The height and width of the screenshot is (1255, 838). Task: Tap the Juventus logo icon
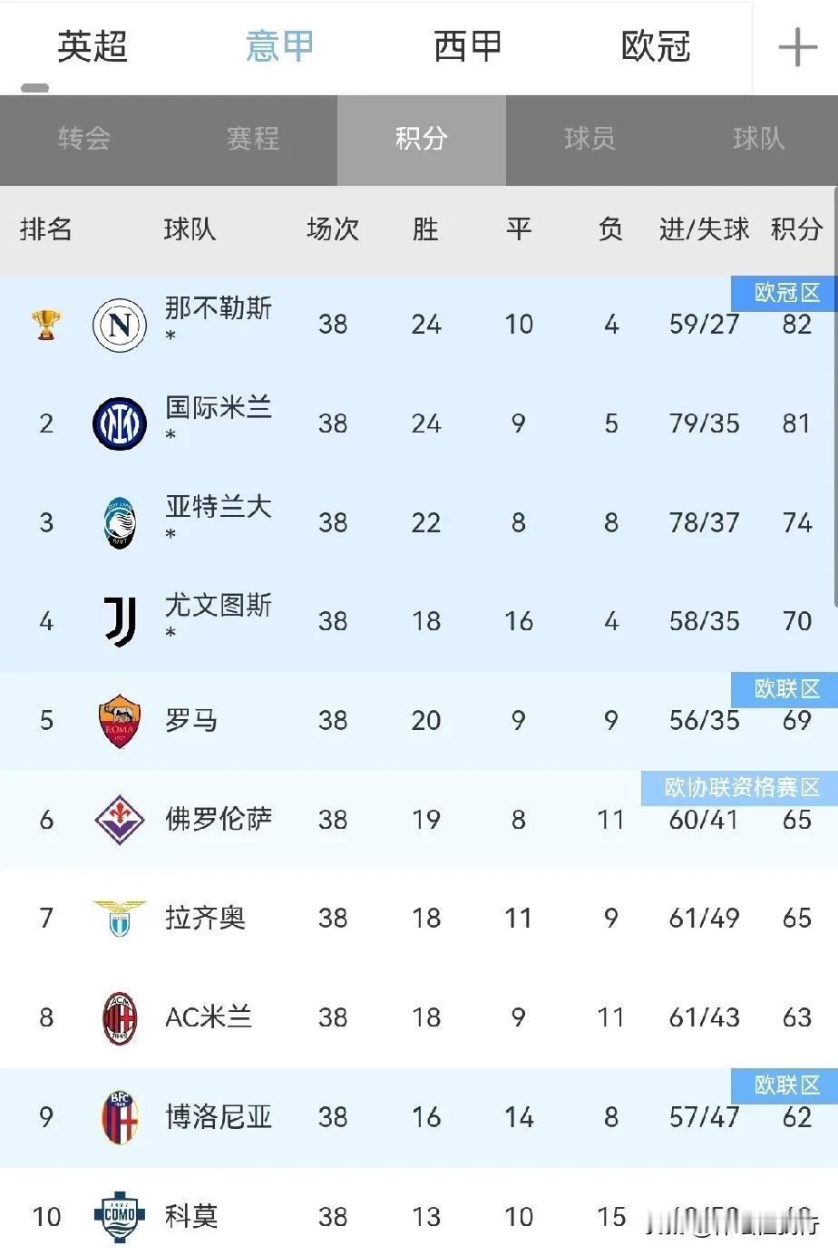point(120,621)
